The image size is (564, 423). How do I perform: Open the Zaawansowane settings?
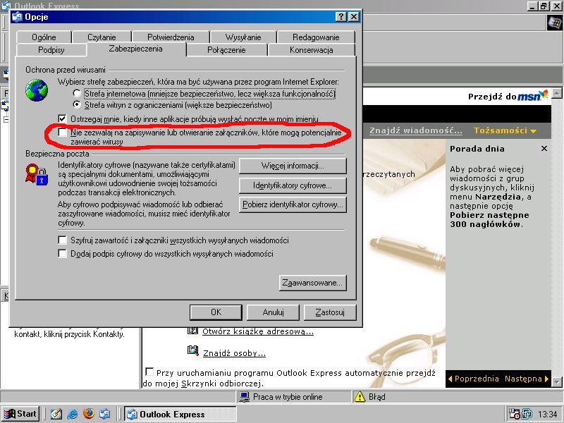(313, 283)
